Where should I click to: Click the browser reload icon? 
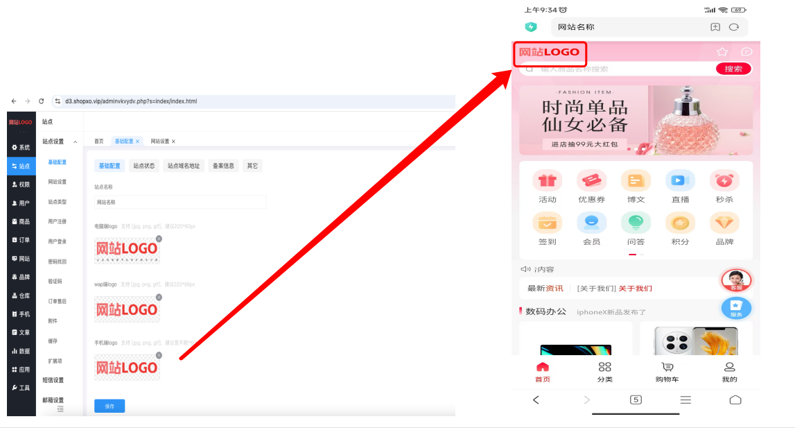click(x=42, y=101)
